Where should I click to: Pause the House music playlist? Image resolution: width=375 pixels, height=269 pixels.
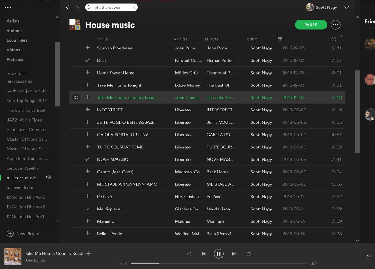(311, 25)
